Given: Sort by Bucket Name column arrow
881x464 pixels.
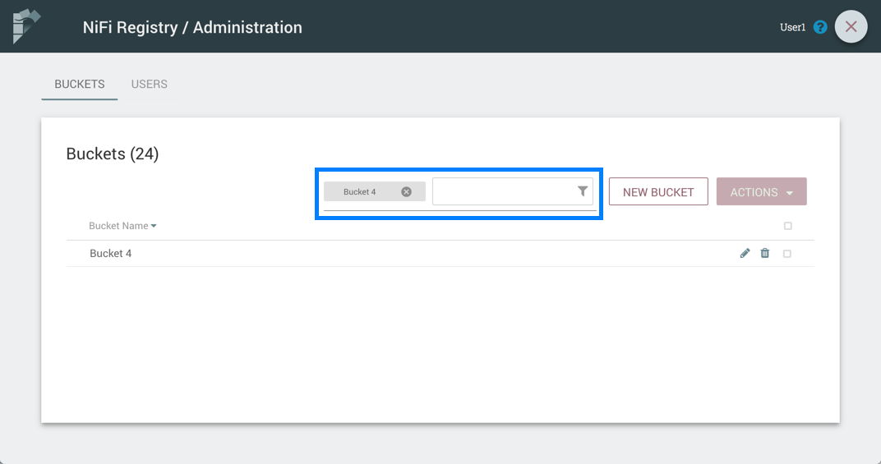Looking at the screenshot, I should (x=154, y=226).
